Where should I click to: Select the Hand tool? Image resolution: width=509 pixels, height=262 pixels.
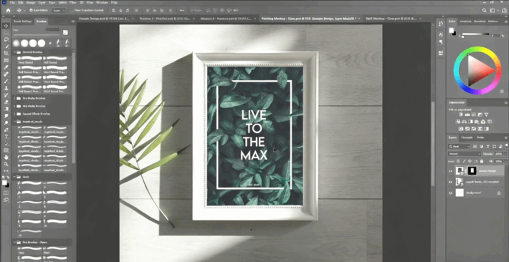(6, 157)
